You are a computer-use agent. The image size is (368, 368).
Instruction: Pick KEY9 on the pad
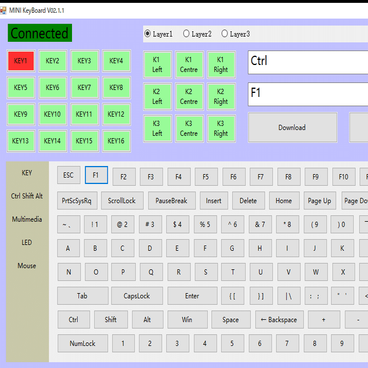[x=21, y=114]
